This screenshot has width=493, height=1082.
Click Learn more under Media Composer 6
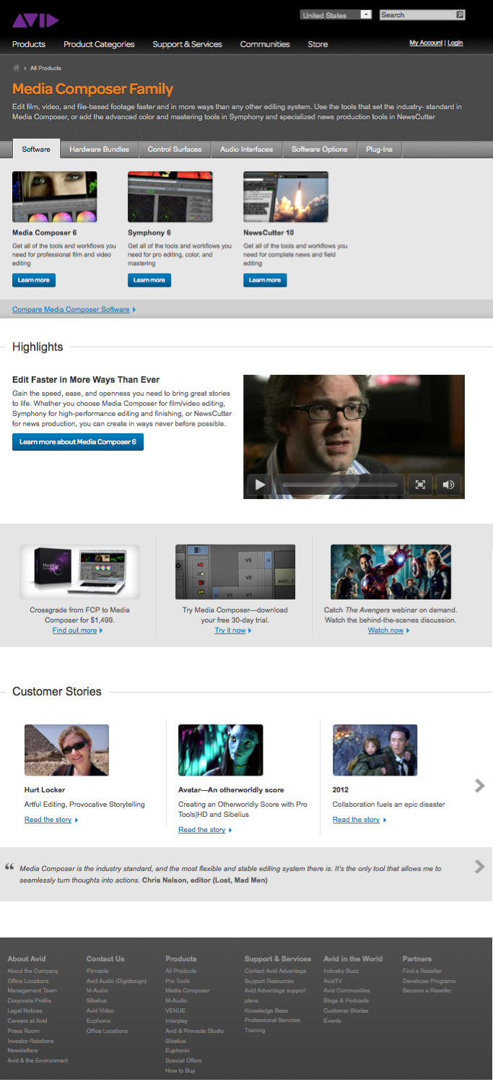[34, 280]
